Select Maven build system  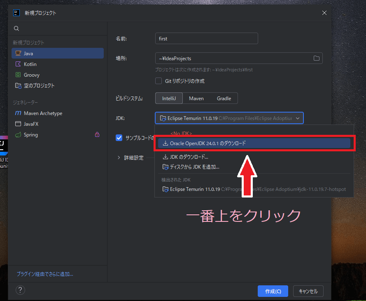[x=196, y=99]
